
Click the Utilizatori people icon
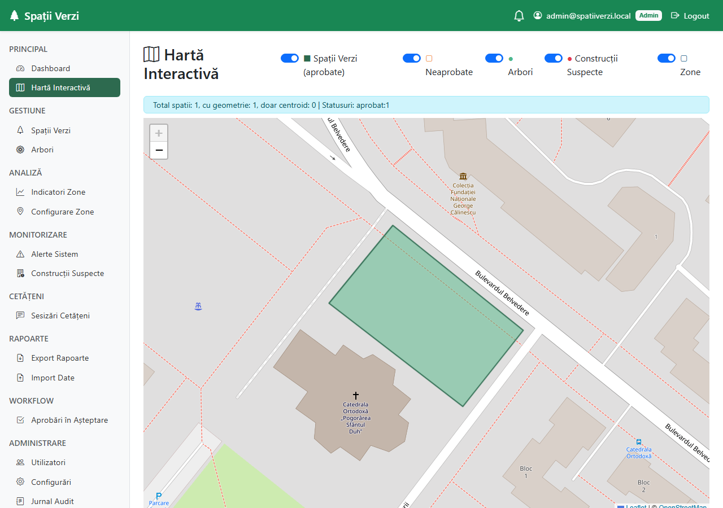(x=20, y=462)
